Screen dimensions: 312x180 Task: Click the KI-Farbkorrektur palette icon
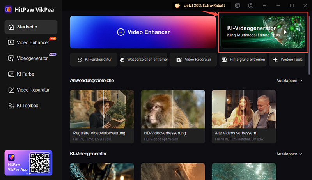80,60
